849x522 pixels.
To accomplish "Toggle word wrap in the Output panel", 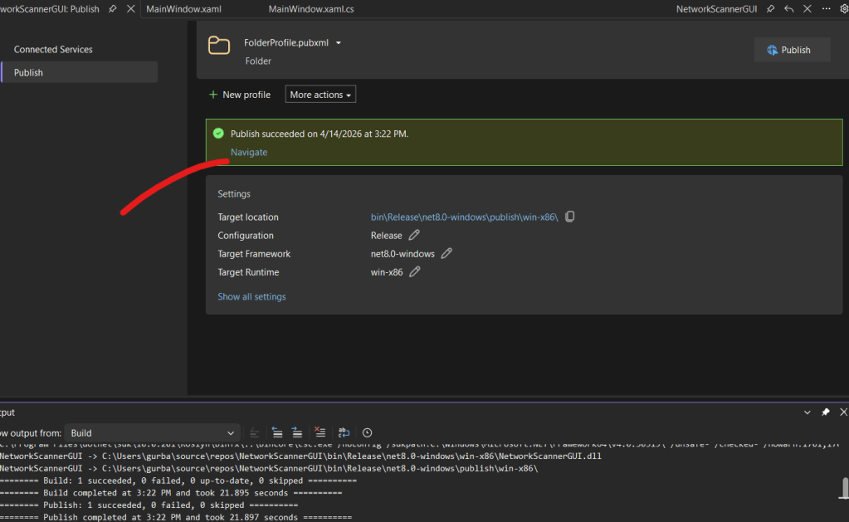I will pyautogui.click(x=344, y=433).
